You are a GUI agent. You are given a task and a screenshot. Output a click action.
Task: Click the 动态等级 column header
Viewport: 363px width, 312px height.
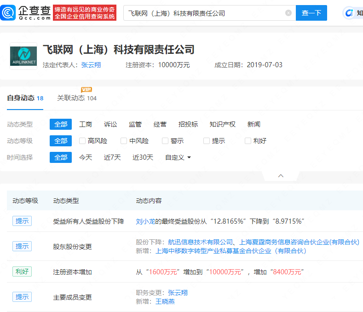(25, 201)
